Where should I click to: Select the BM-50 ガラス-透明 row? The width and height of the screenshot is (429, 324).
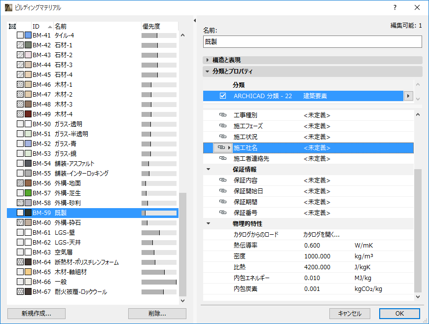[x=93, y=124]
